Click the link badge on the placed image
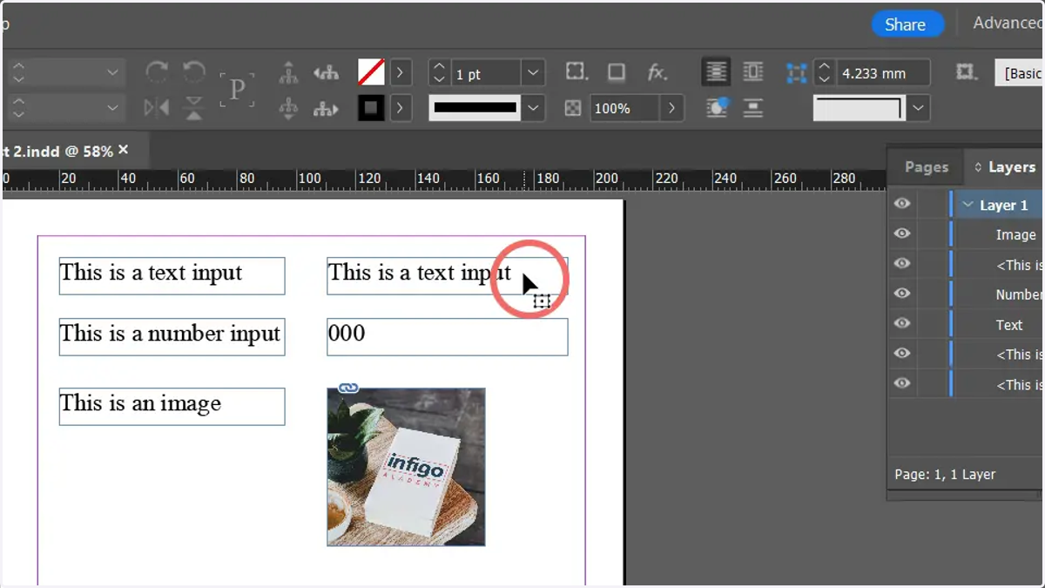 click(348, 388)
